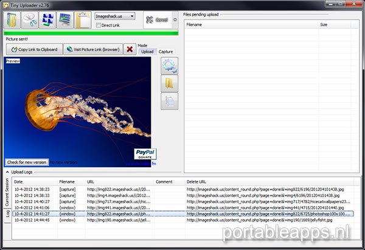365x250 pixels.
Task: Click the full screen monitor capture icon
Action: point(65,20)
